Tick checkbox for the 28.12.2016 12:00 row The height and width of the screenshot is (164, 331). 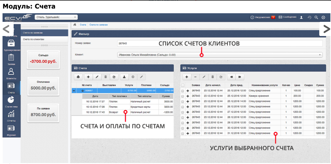pyautogui.click(x=183, y=117)
